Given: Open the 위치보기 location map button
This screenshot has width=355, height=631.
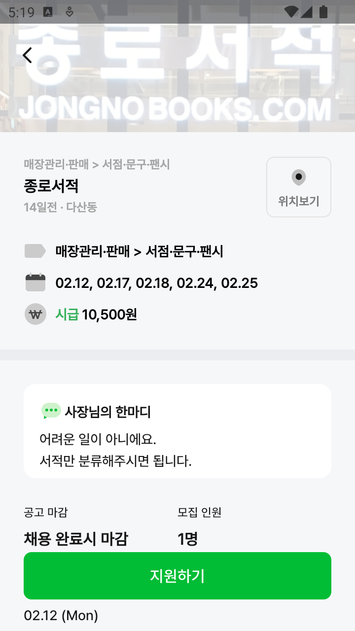Looking at the screenshot, I should 298,187.
